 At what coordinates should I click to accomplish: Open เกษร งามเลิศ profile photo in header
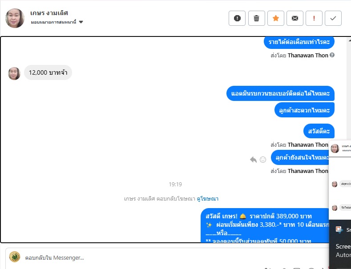(15, 18)
